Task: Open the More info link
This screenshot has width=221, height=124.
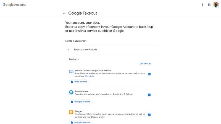Action: pyautogui.click(x=89, y=76)
